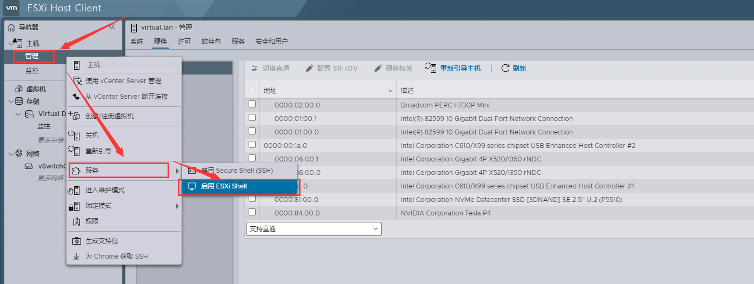Select 管理 in the navigator
Viewport: 754px width, 284px height.
[x=32, y=56]
